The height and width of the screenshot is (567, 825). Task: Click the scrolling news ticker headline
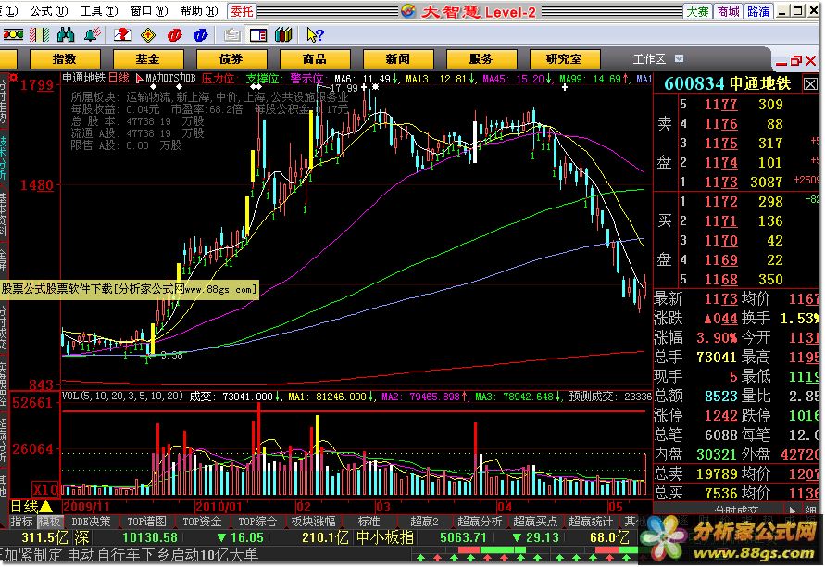130,555
